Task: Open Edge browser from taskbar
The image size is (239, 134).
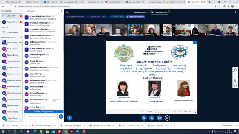Action: (35, 131)
